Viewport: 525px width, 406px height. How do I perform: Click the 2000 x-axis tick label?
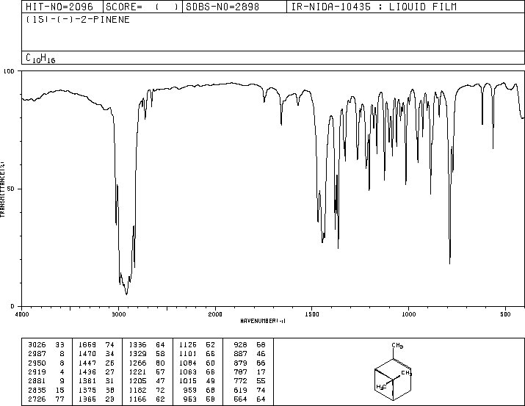click(x=215, y=314)
